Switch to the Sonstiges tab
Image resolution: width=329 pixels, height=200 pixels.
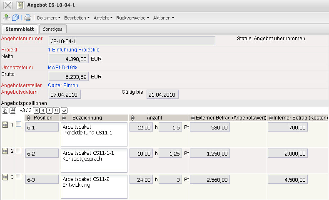pos(52,29)
